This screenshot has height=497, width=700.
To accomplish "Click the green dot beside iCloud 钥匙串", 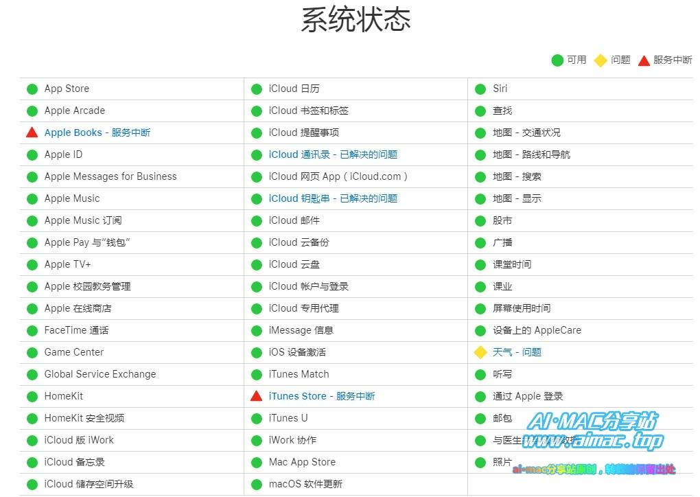I will [x=257, y=198].
